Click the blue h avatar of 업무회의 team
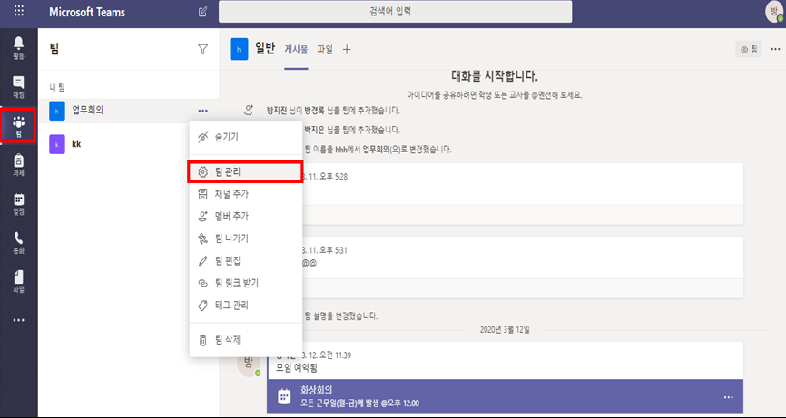786x418 pixels. point(56,111)
